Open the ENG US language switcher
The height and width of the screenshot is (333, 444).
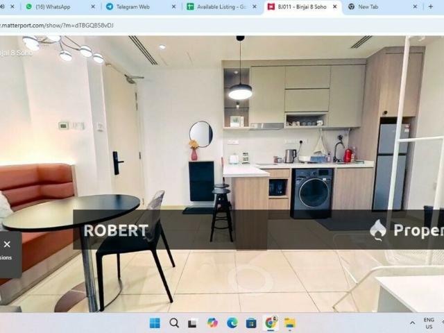pyautogui.click(x=429, y=323)
